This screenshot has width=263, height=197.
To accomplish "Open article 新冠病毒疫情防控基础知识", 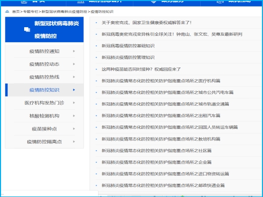I will pyautogui.click(x=128, y=46).
